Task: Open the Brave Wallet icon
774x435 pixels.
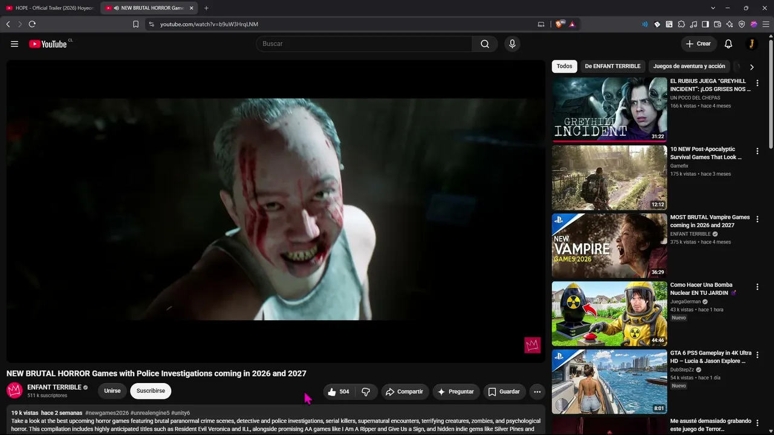Action: click(x=718, y=24)
